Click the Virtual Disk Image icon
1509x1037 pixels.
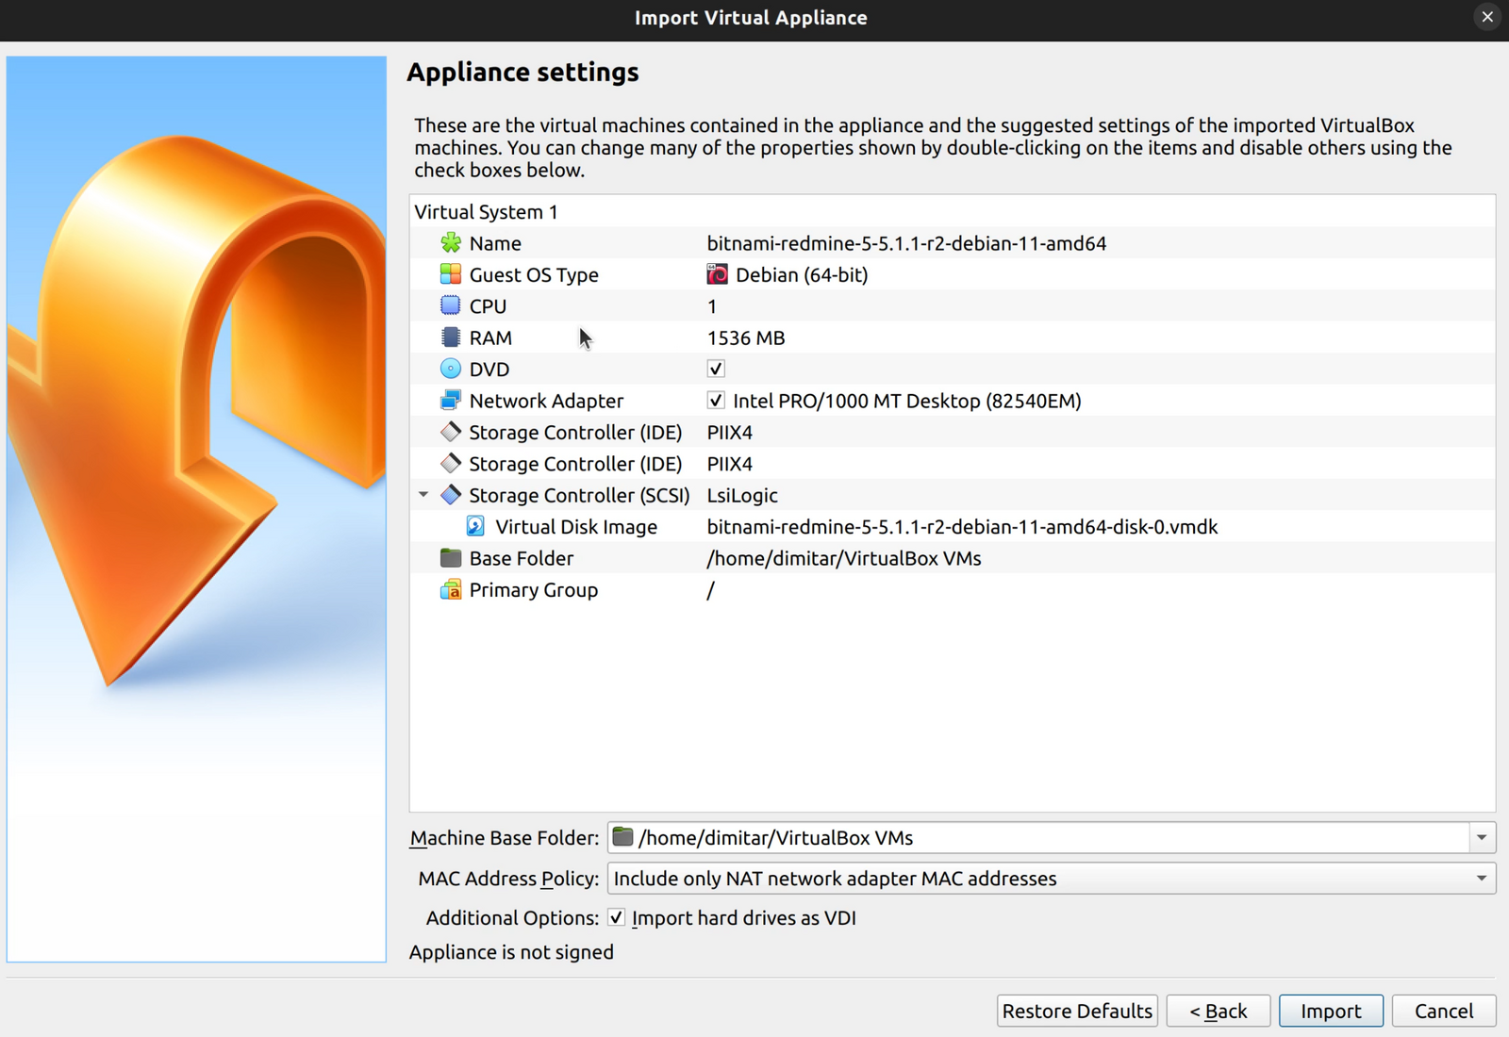[473, 526]
